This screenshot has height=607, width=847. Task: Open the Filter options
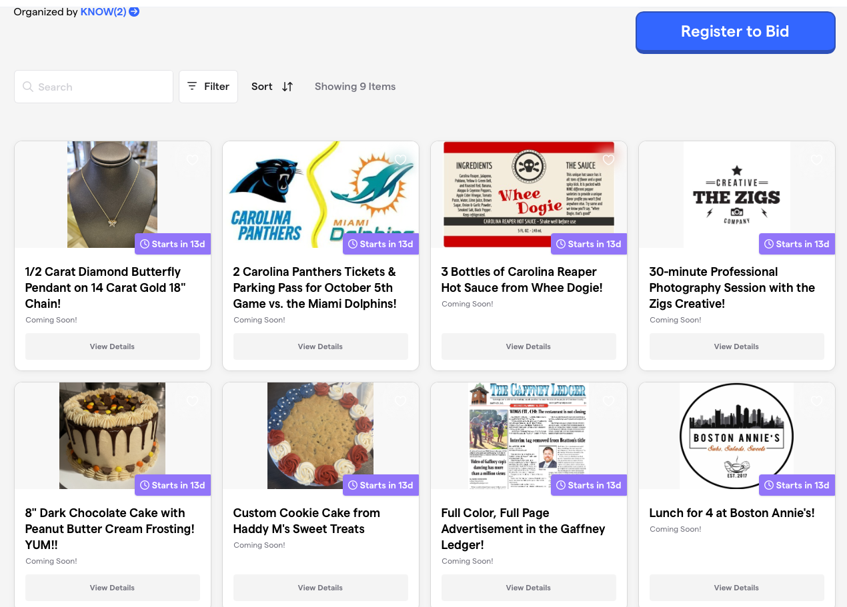coord(208,87)
